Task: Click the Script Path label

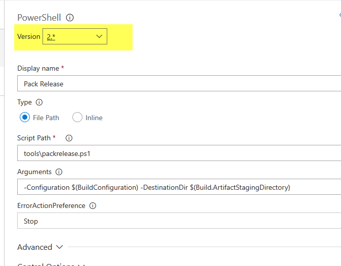Action: [34, 138]
